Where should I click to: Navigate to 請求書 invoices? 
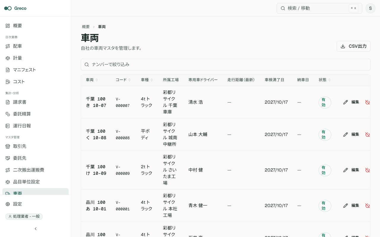click(35, 102)
